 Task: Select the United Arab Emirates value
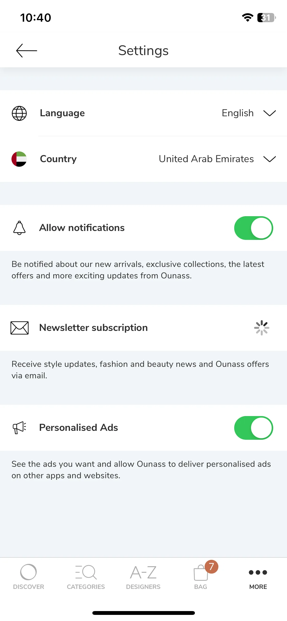206,159
